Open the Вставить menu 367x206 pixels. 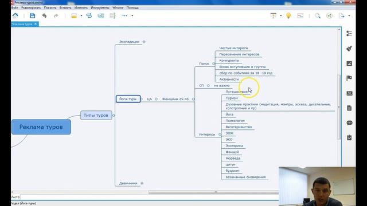coord(65,7)
